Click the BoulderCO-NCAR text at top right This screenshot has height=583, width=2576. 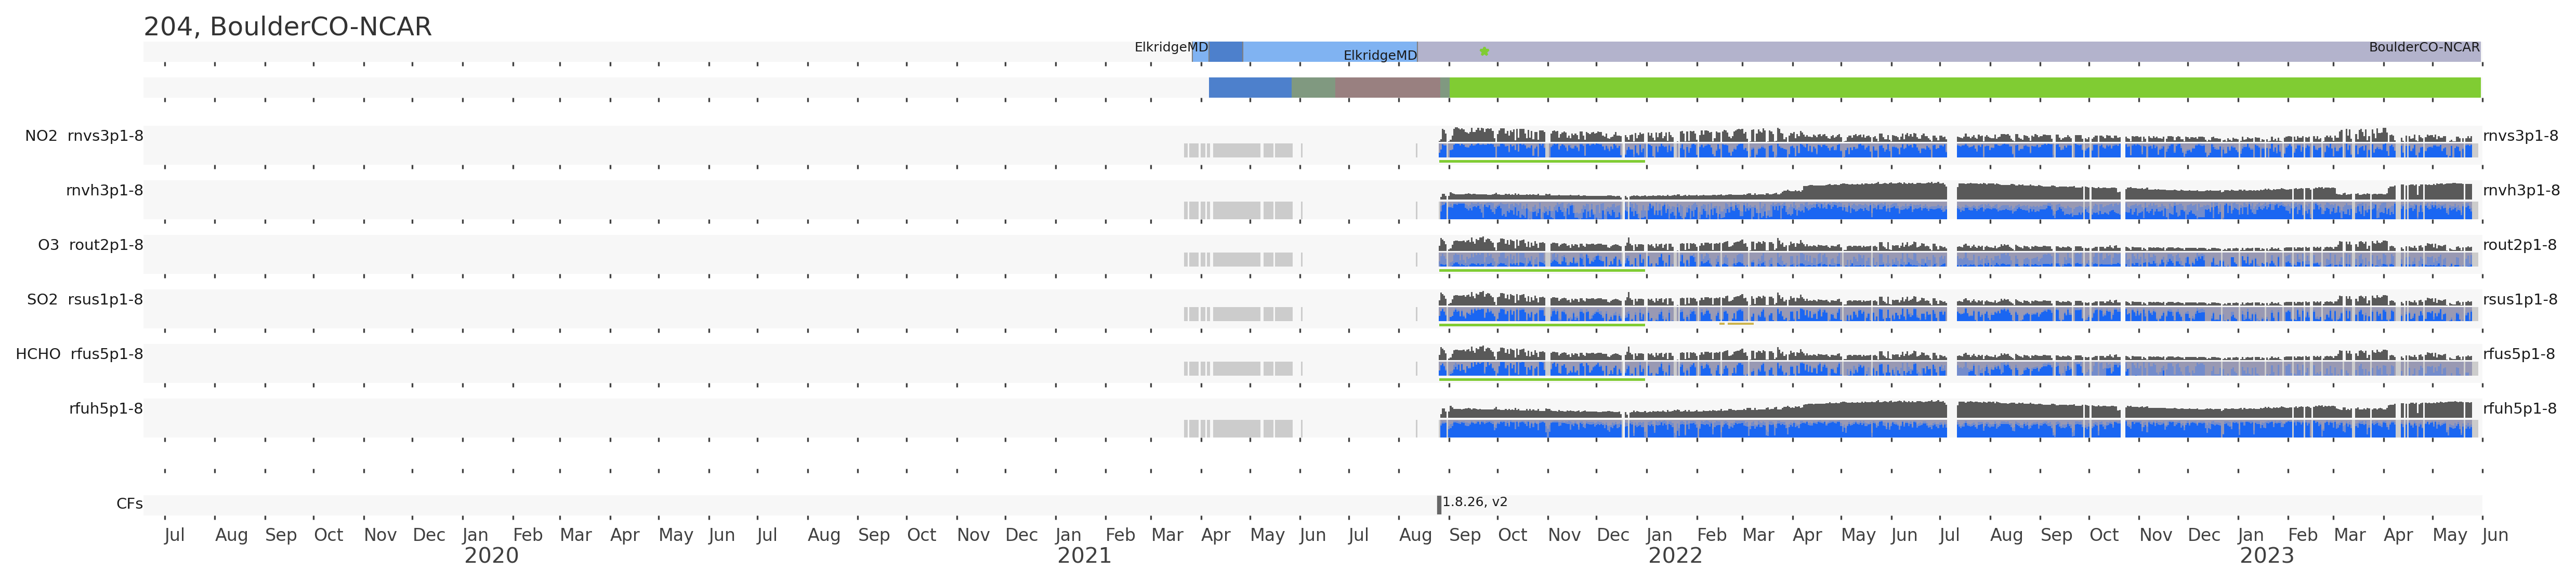[2424, 47]
